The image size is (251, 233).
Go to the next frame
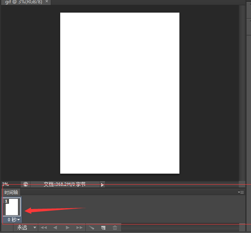coord(79,227)
